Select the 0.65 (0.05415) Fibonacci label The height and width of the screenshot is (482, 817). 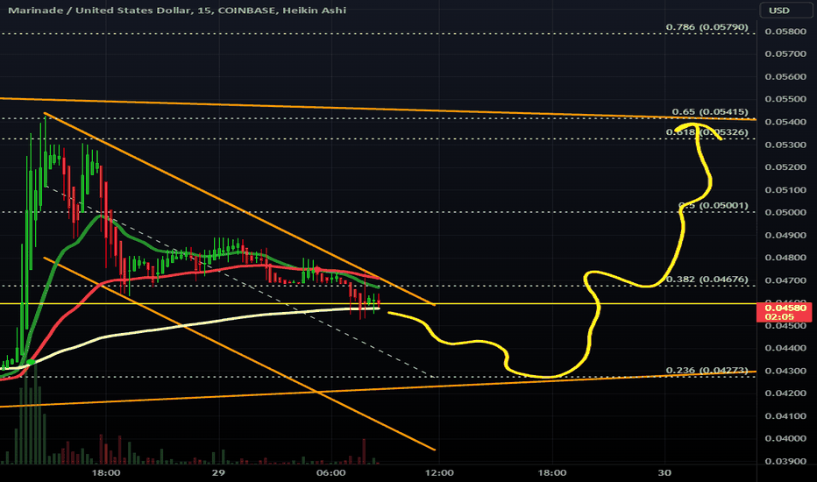pos(710,112)
